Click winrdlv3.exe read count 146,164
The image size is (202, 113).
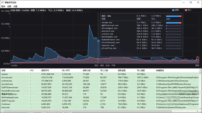(86, 84)
